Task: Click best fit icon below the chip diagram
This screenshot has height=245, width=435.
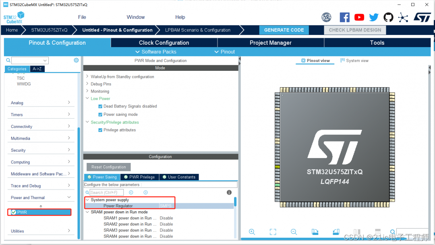Action: (273, 232)
